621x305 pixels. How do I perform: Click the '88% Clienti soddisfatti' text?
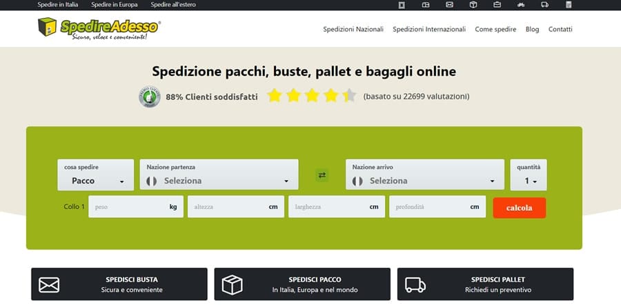click(x=212, y=97)
